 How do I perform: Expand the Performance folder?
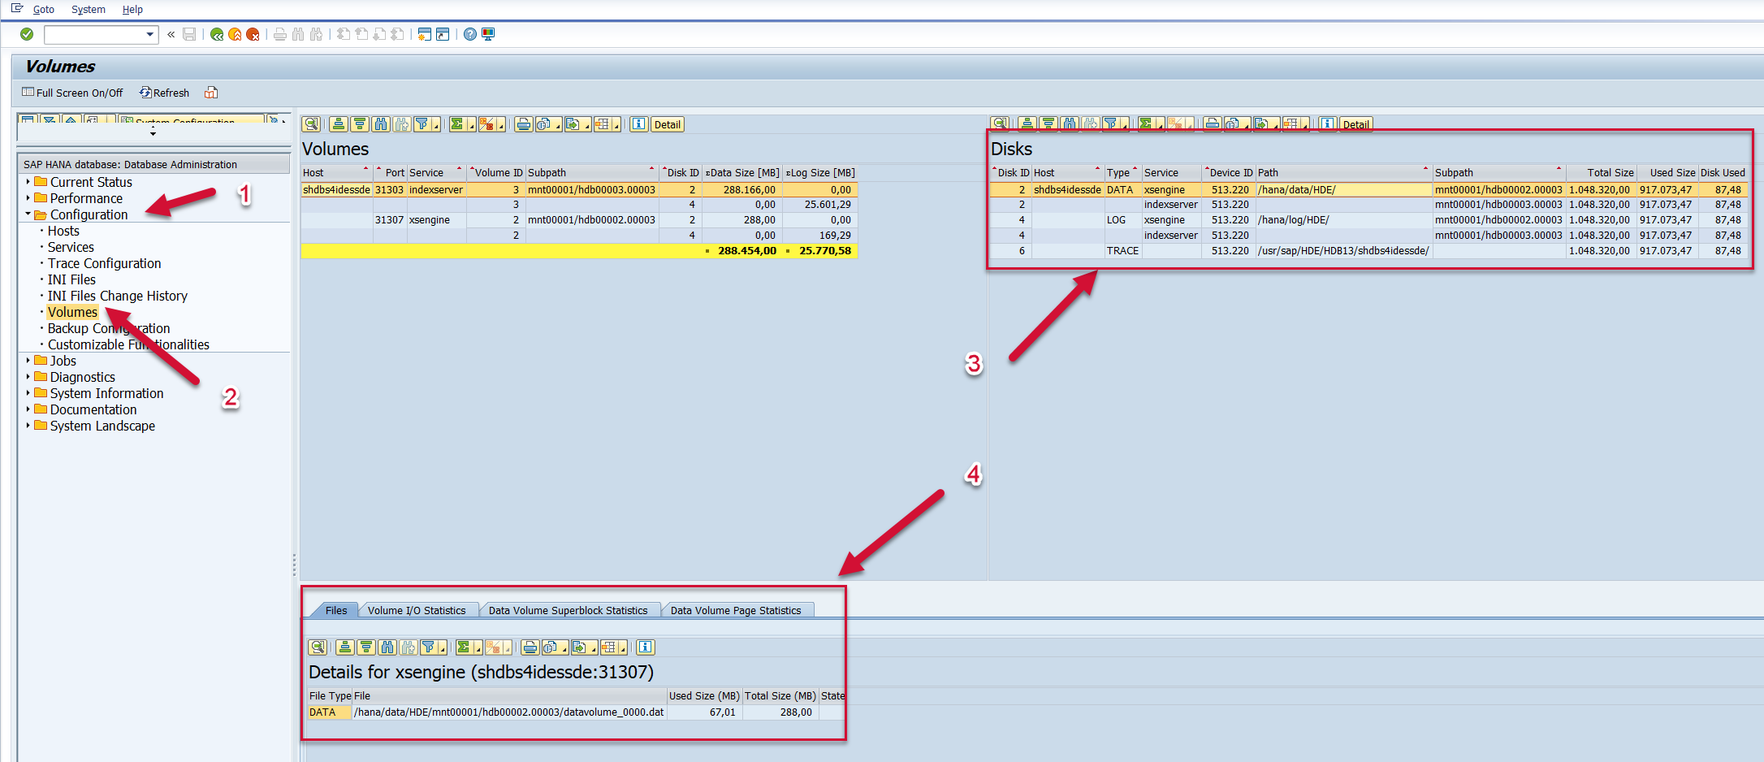pyautogui.click(x=28, y=198)
